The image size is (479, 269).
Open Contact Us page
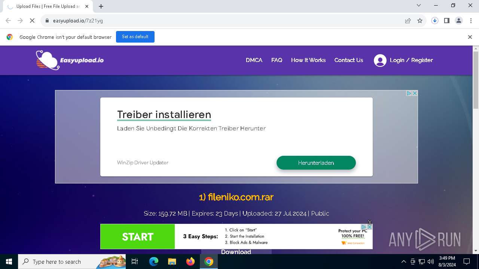(349, 60)
